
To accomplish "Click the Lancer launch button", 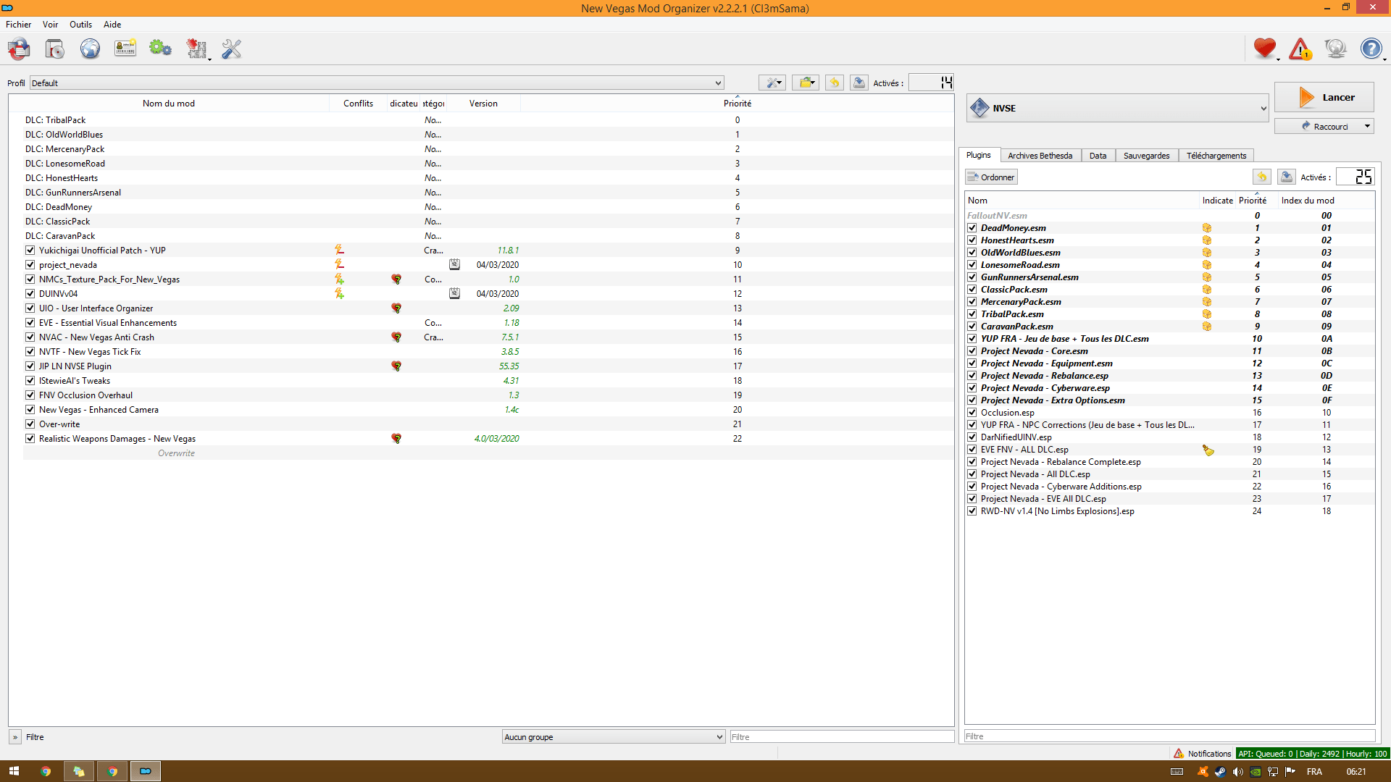I will [x=1324, y=97].
